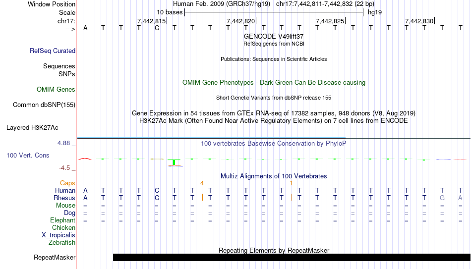Click 100 vertebrates Basewise Conservation by PhyloP title

[x=274, y=144]
